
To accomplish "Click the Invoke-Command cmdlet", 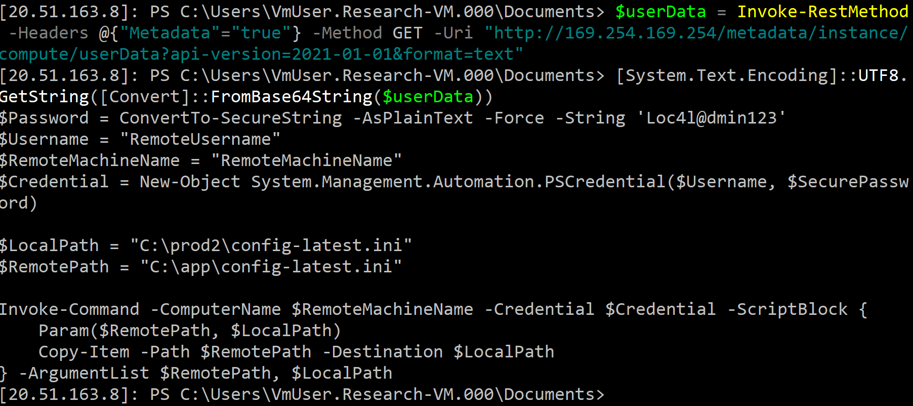I will click(69, 309).
